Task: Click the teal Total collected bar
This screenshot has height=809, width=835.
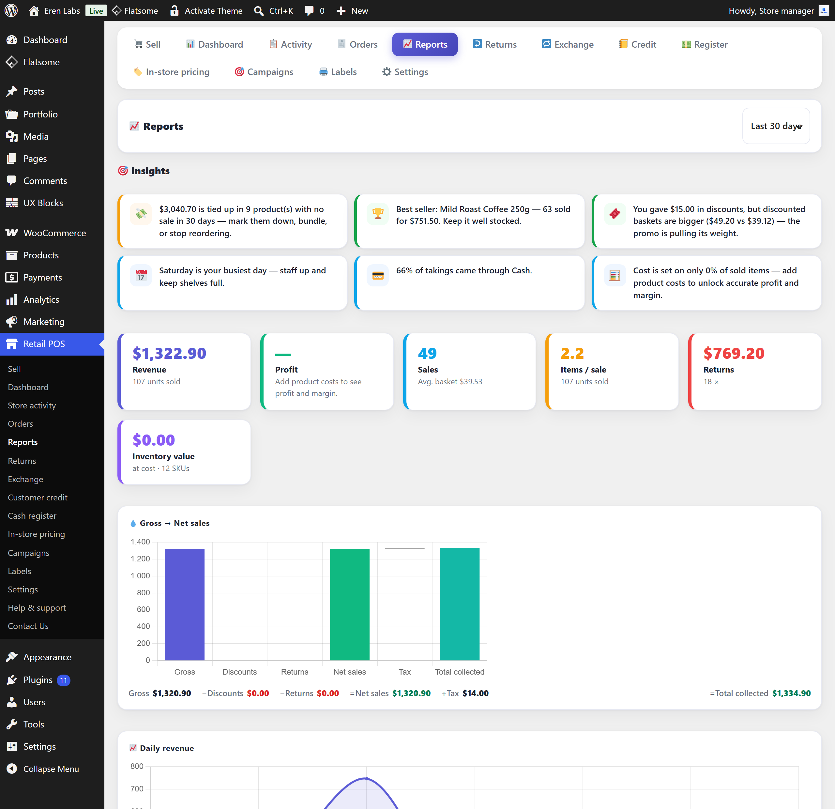Action: tap(459, 604)
